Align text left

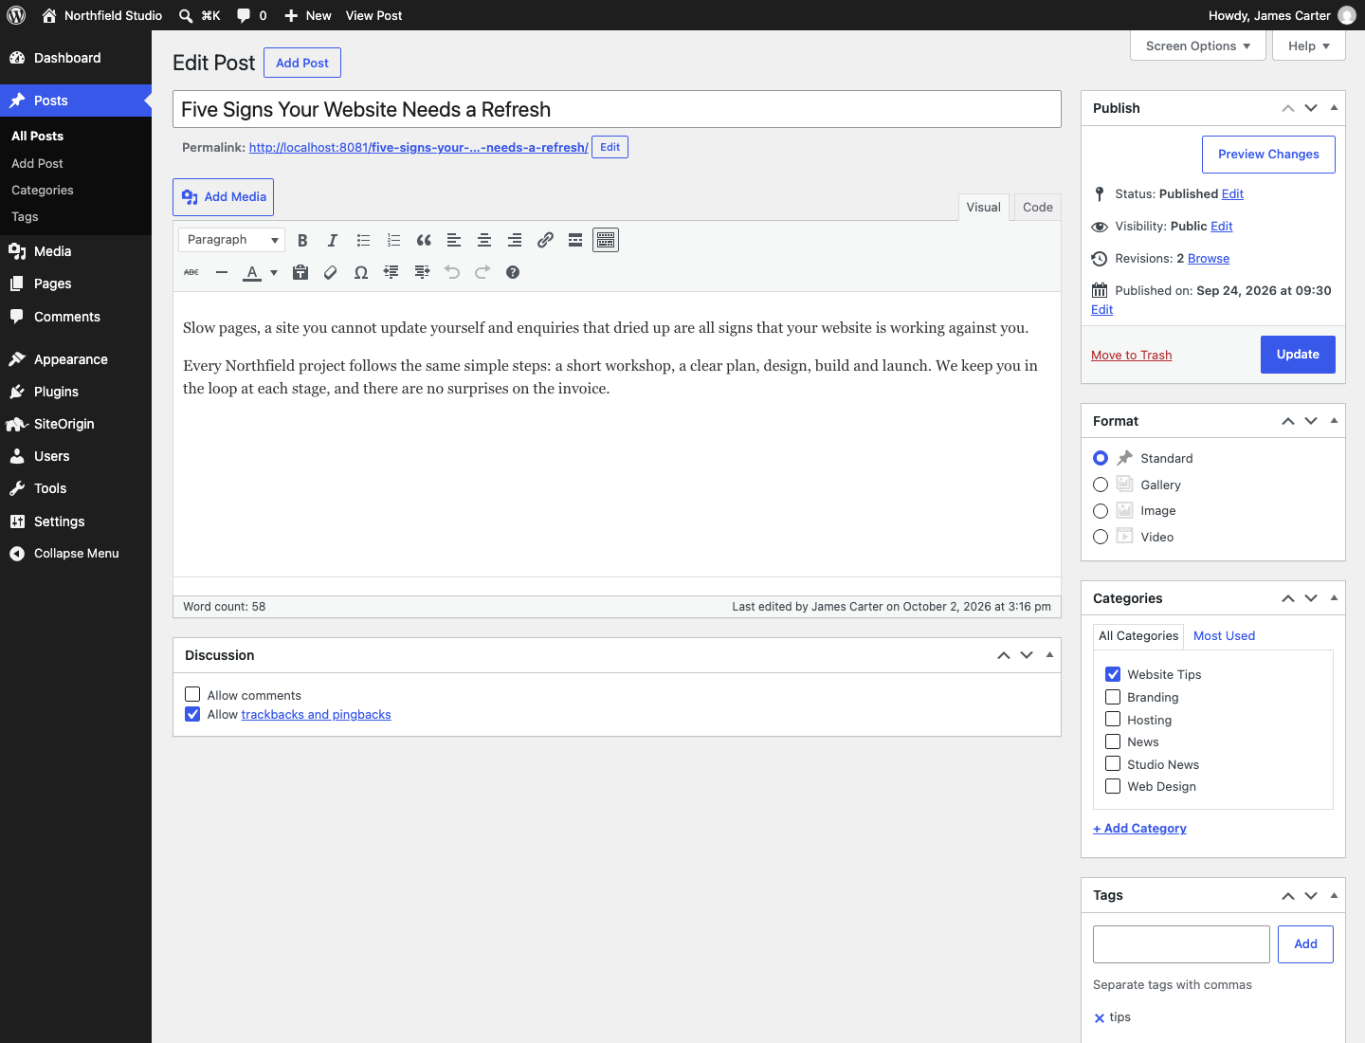click(x=454, y=241)
